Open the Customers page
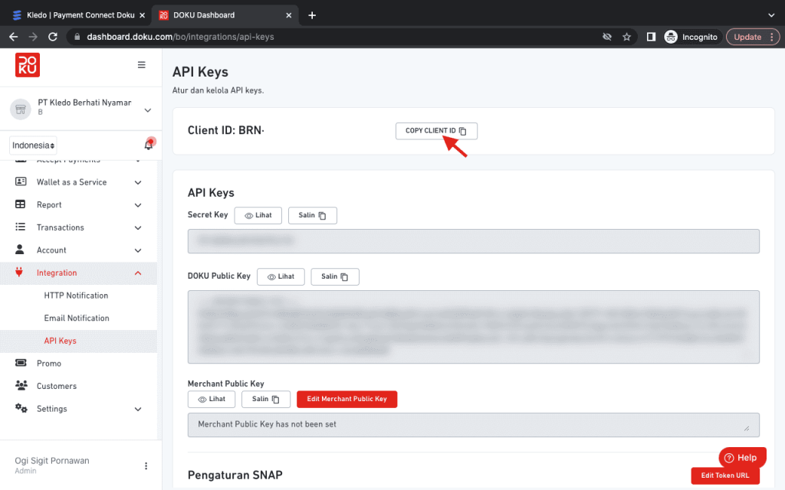This screenshot has width=785, height=490. (57, 386)
